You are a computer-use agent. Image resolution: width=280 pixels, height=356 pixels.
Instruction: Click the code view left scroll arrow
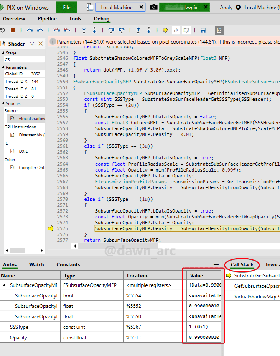coord(75,246)
